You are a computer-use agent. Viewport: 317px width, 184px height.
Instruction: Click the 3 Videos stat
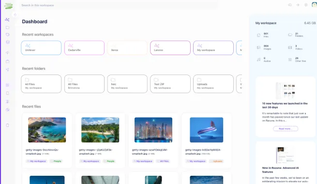point(295,47)
